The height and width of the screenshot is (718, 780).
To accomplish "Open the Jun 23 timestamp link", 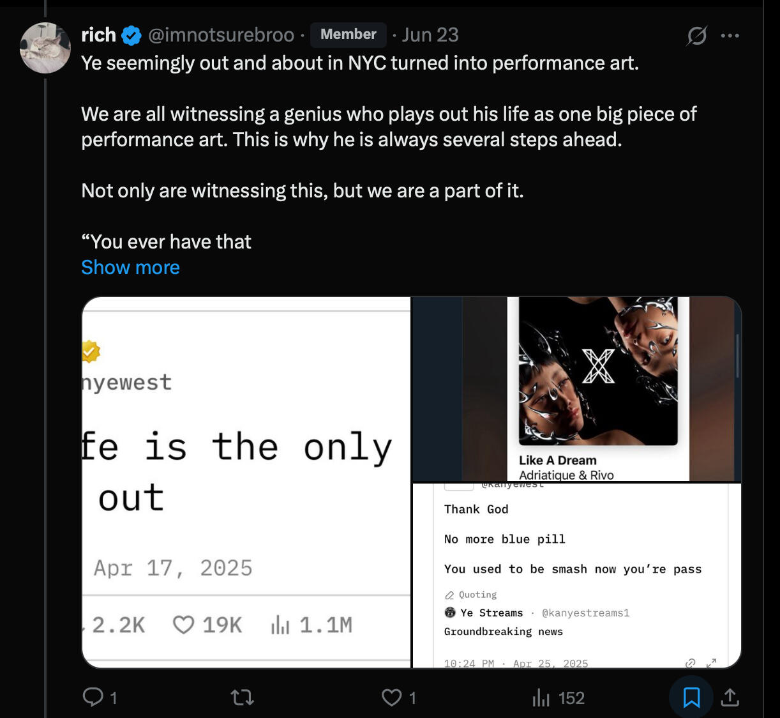I will [x=430, y=35].
